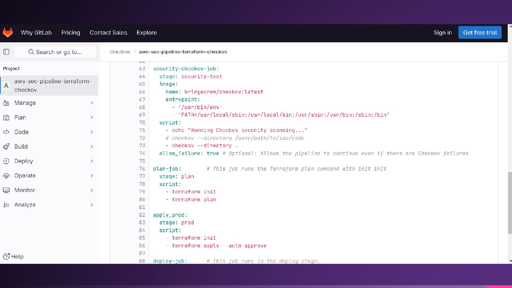Screen dimensions: 512x288
Task: Expand the Deploy section chevron
Action: (92, 161)
